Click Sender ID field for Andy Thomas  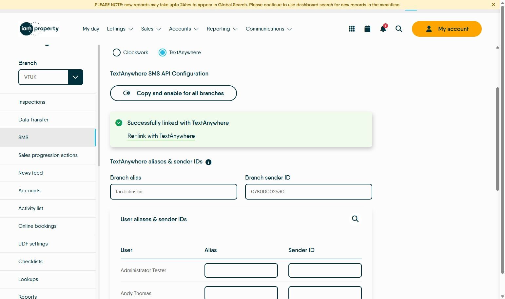[x=325, y=293]
